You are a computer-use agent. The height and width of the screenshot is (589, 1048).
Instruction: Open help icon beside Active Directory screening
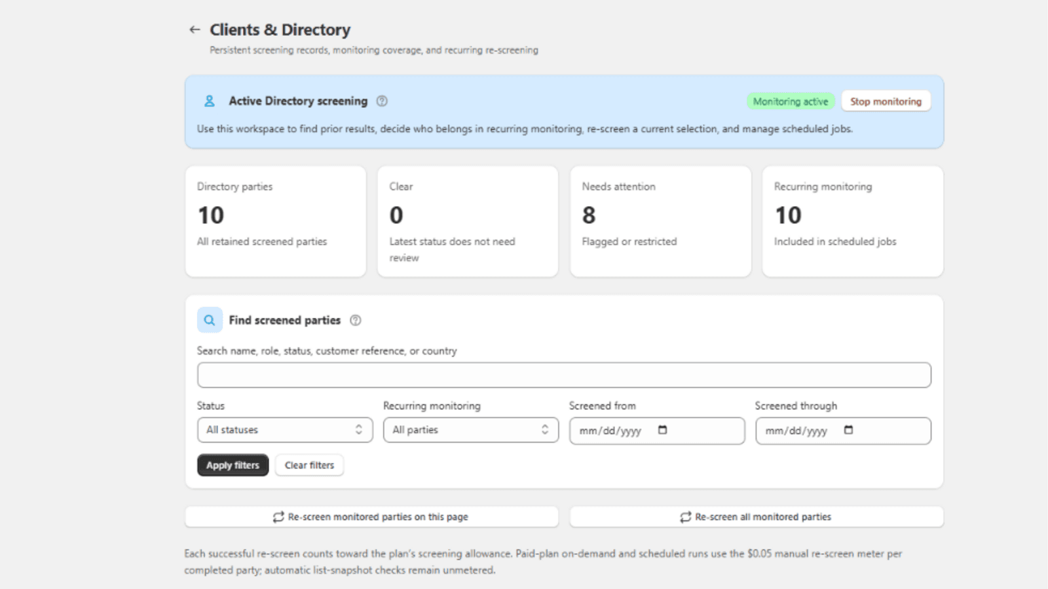click(x=382, y=101)
